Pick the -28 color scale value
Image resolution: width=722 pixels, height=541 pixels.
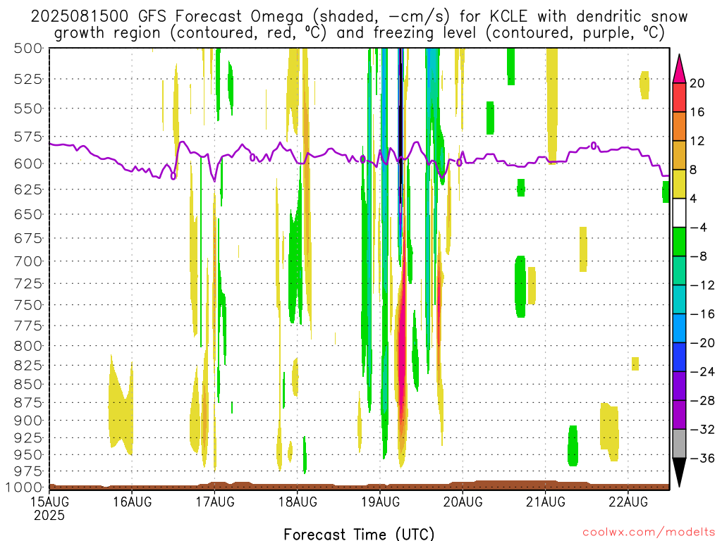pyautogui.click(x=702, y=401)
